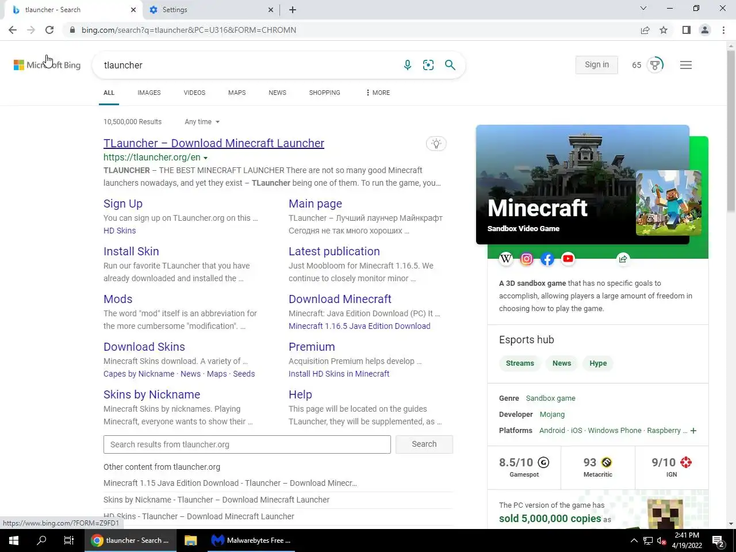Switch to SHOPPING search tab
This screenshot has height=552, width=736.
pyautogui.click(x=324, y=93)
